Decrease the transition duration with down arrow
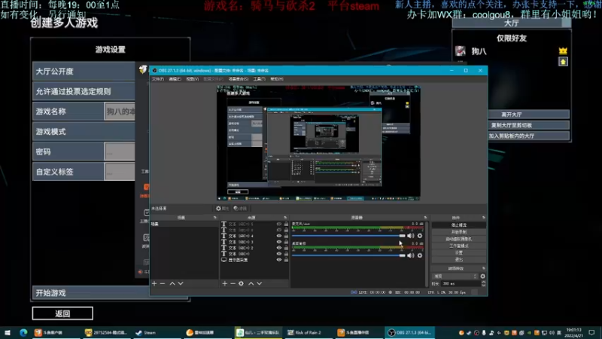 coord(483,286)
